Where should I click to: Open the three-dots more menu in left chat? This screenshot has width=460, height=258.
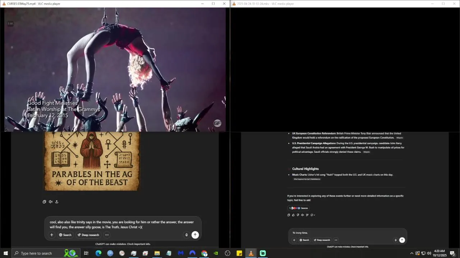107,235
